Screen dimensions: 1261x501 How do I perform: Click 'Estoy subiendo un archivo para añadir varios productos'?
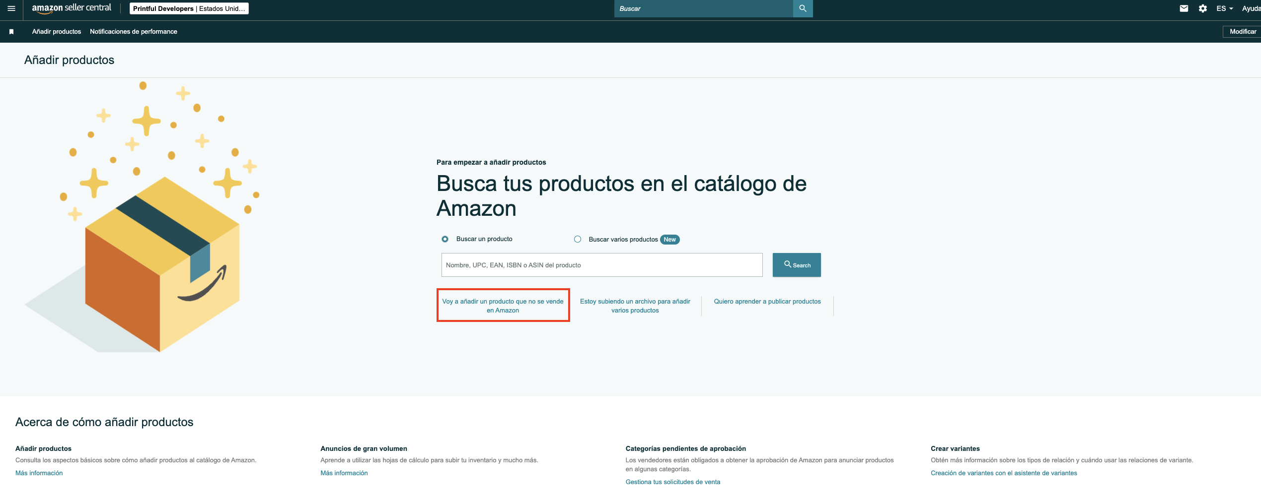pos(635,306)
